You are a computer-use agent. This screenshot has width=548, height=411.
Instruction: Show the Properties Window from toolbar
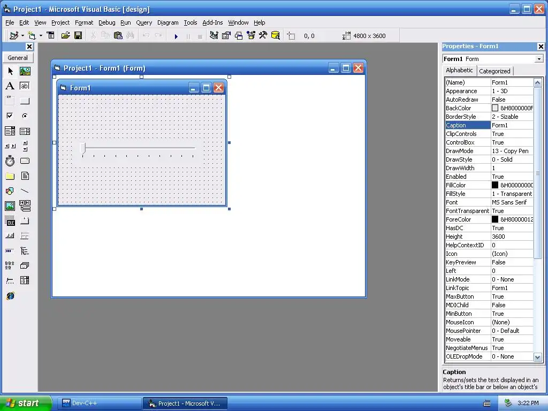coord(226,35)
